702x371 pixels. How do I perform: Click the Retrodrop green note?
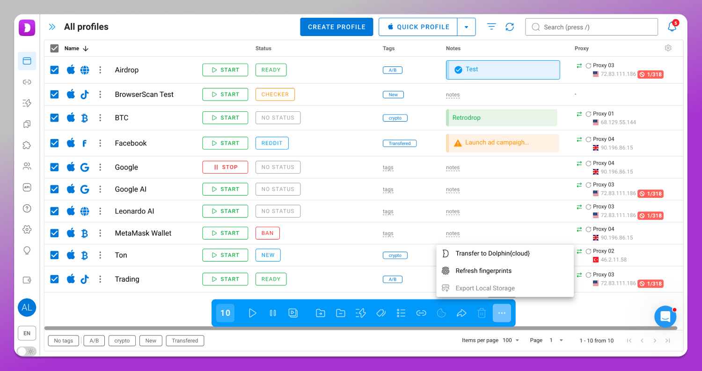tap(502, 118)
